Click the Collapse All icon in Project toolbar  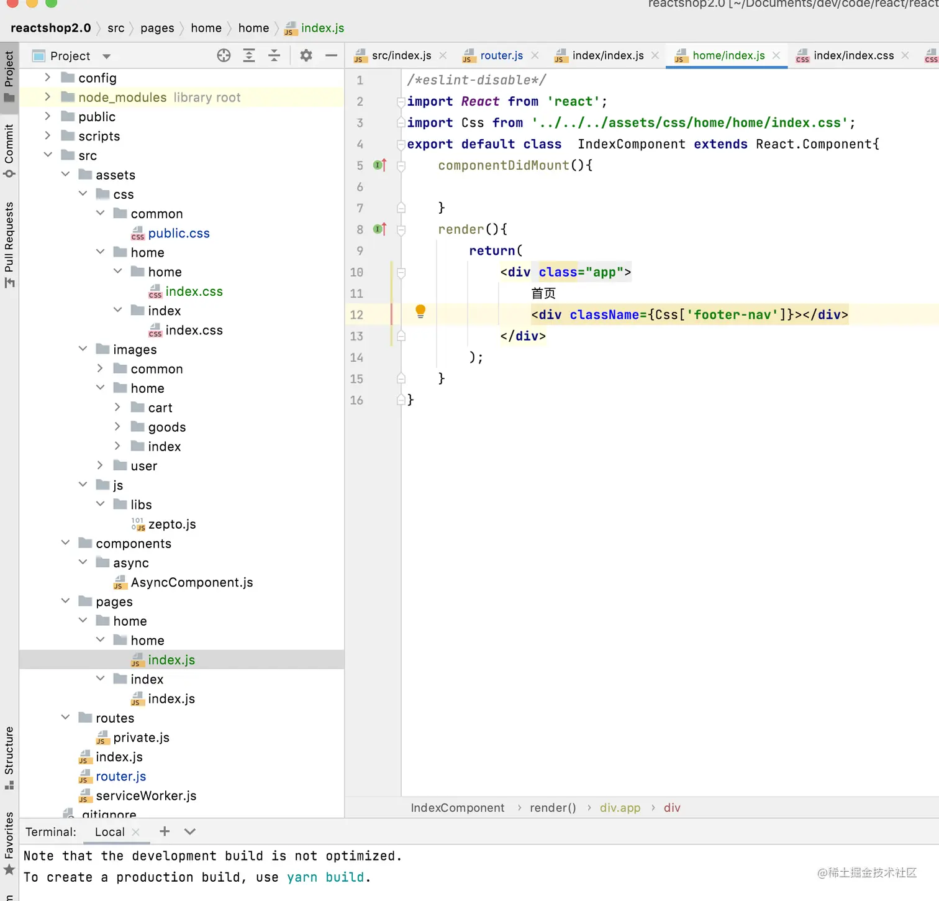click(274, 56)
